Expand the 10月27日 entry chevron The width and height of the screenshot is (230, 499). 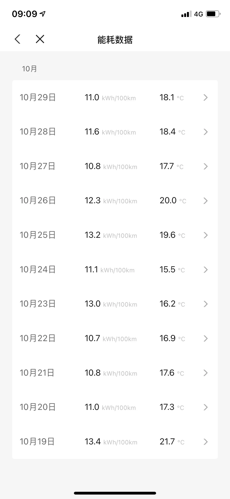pos(206,166)
